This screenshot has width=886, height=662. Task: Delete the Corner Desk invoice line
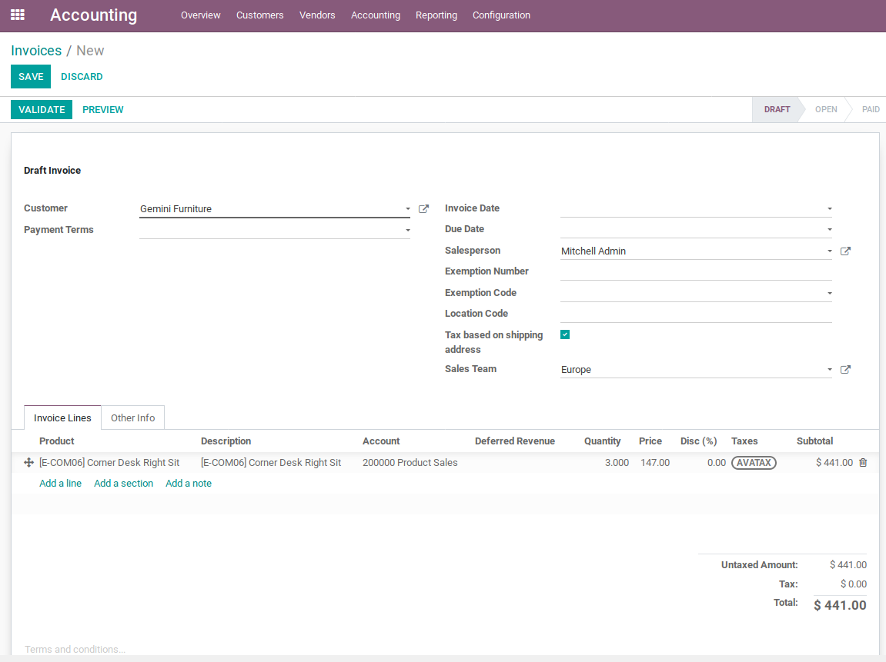click(863, 463)
